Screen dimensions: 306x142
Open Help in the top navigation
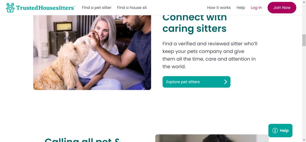[x=241, y=7]
